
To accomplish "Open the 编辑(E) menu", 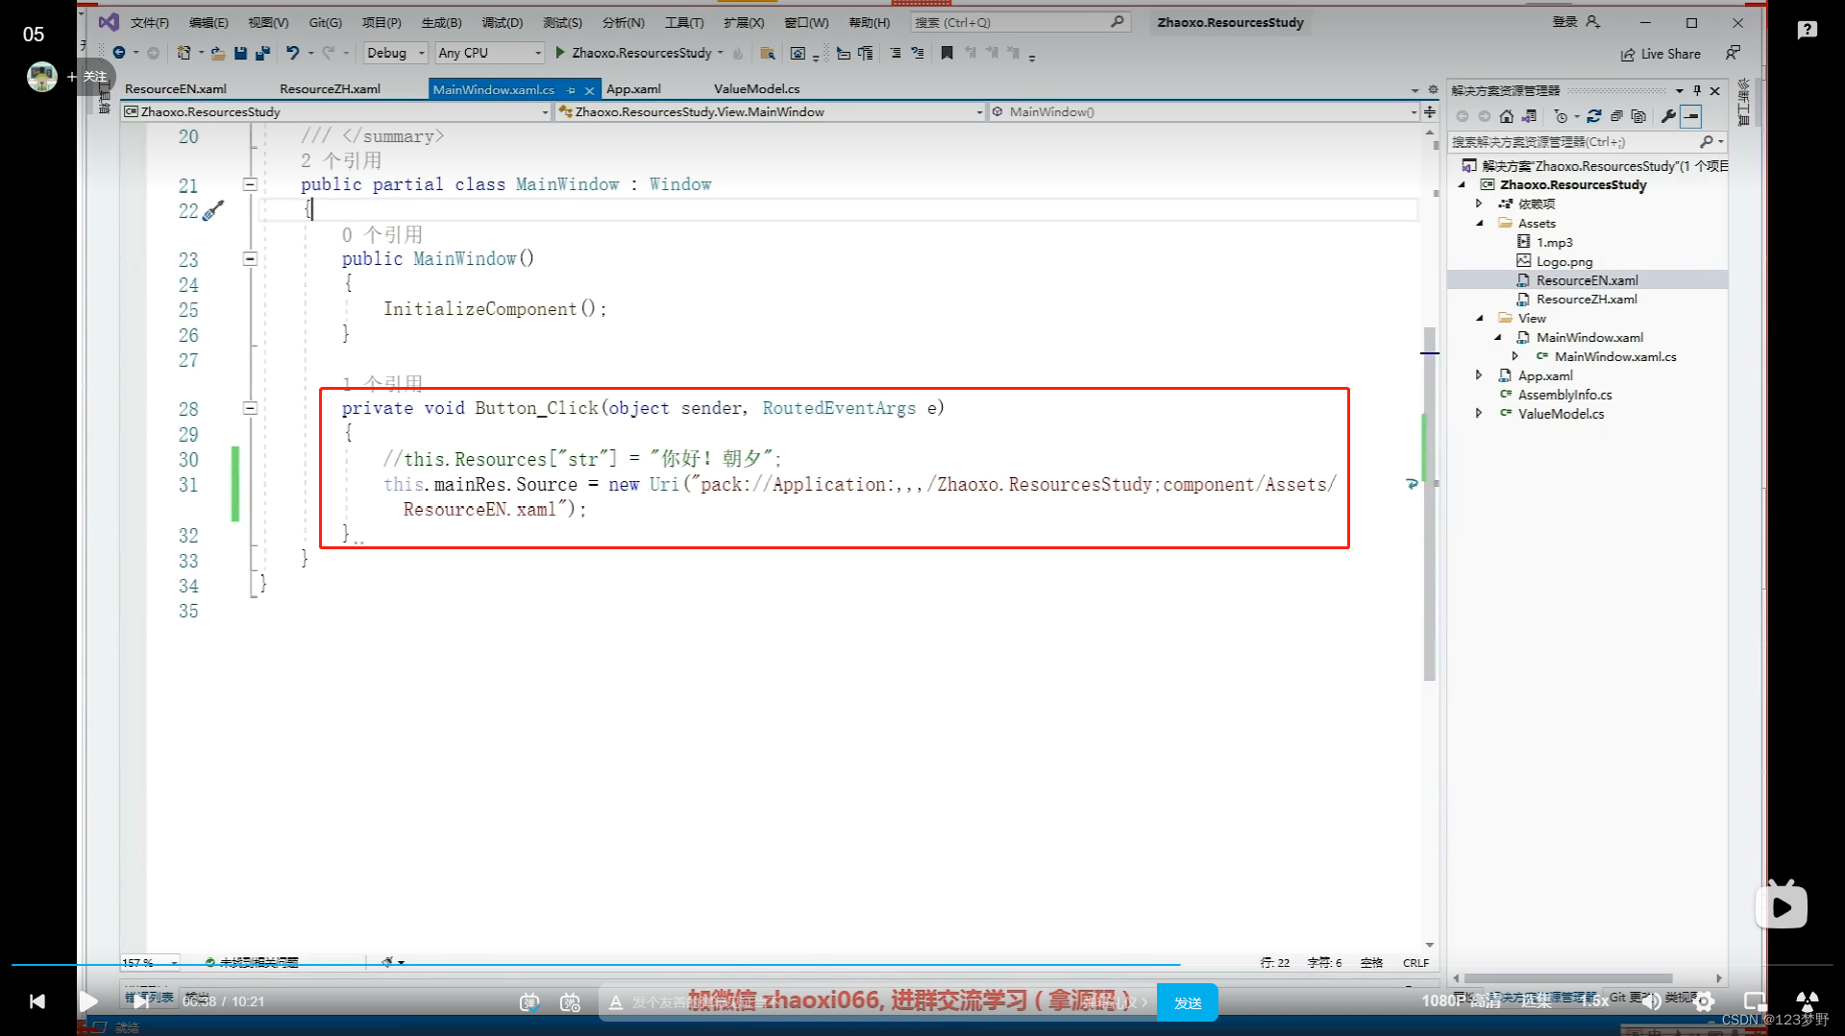I will 209,22.
